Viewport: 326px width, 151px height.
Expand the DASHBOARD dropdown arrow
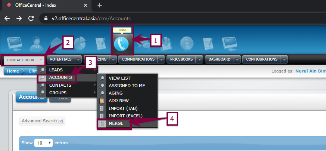click(x=237, y=59)
